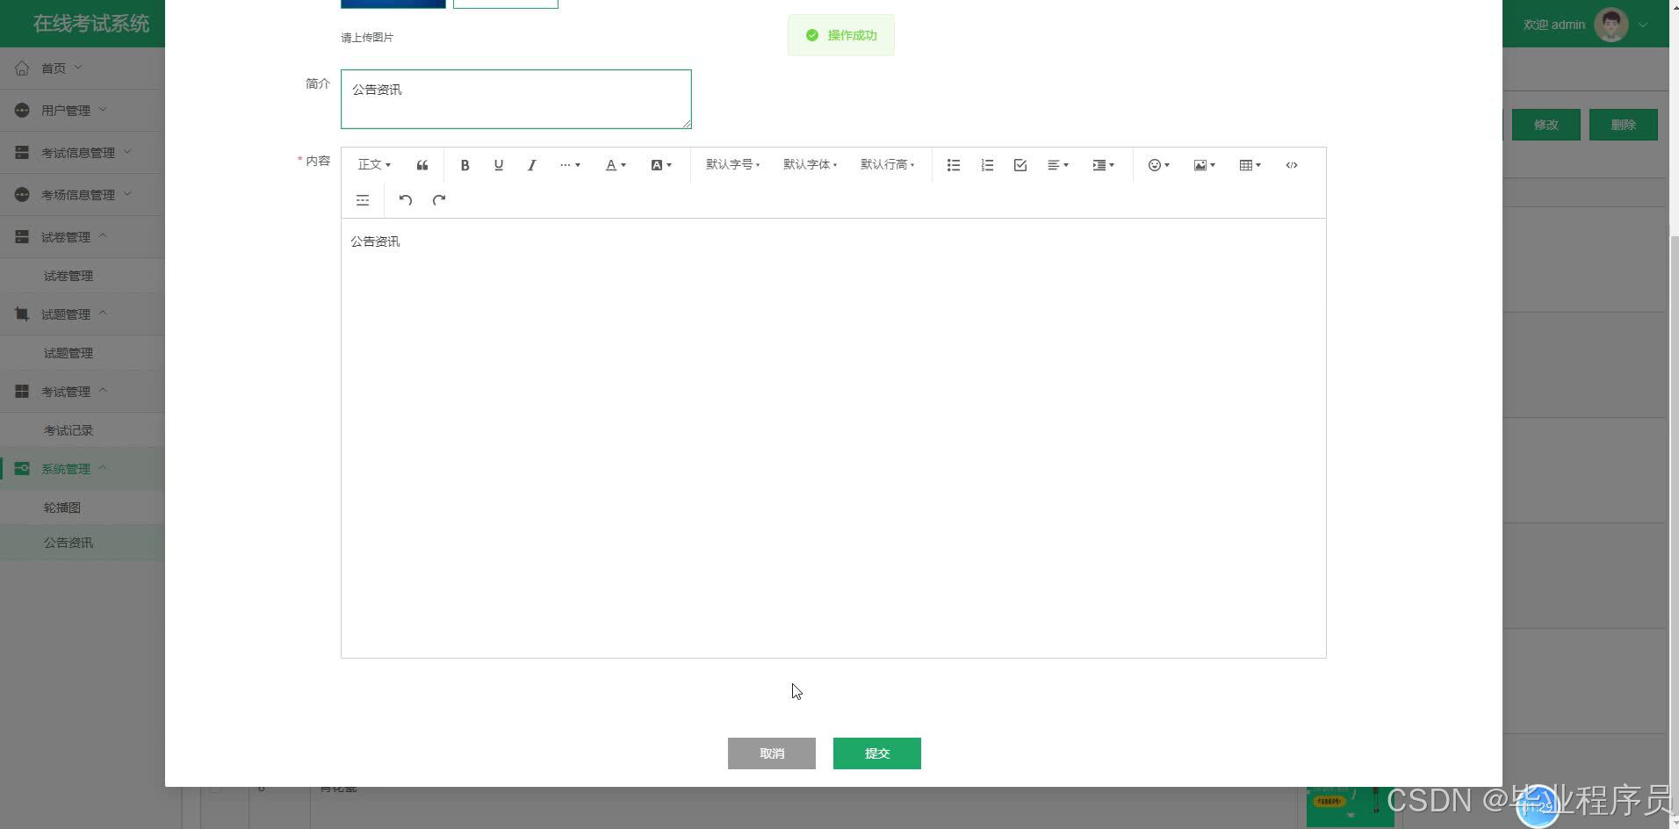The image size is (1679, 829).
Task: Expand the 考场信息管理 sidebar menu
Action: tap(83, 194)
